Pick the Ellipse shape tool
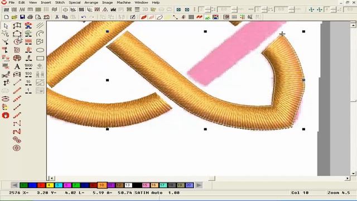This screenshot has height=201, width=357. tap(40, 50)
